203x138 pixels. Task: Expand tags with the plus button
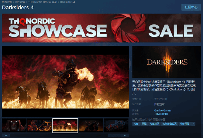[193, 124]
